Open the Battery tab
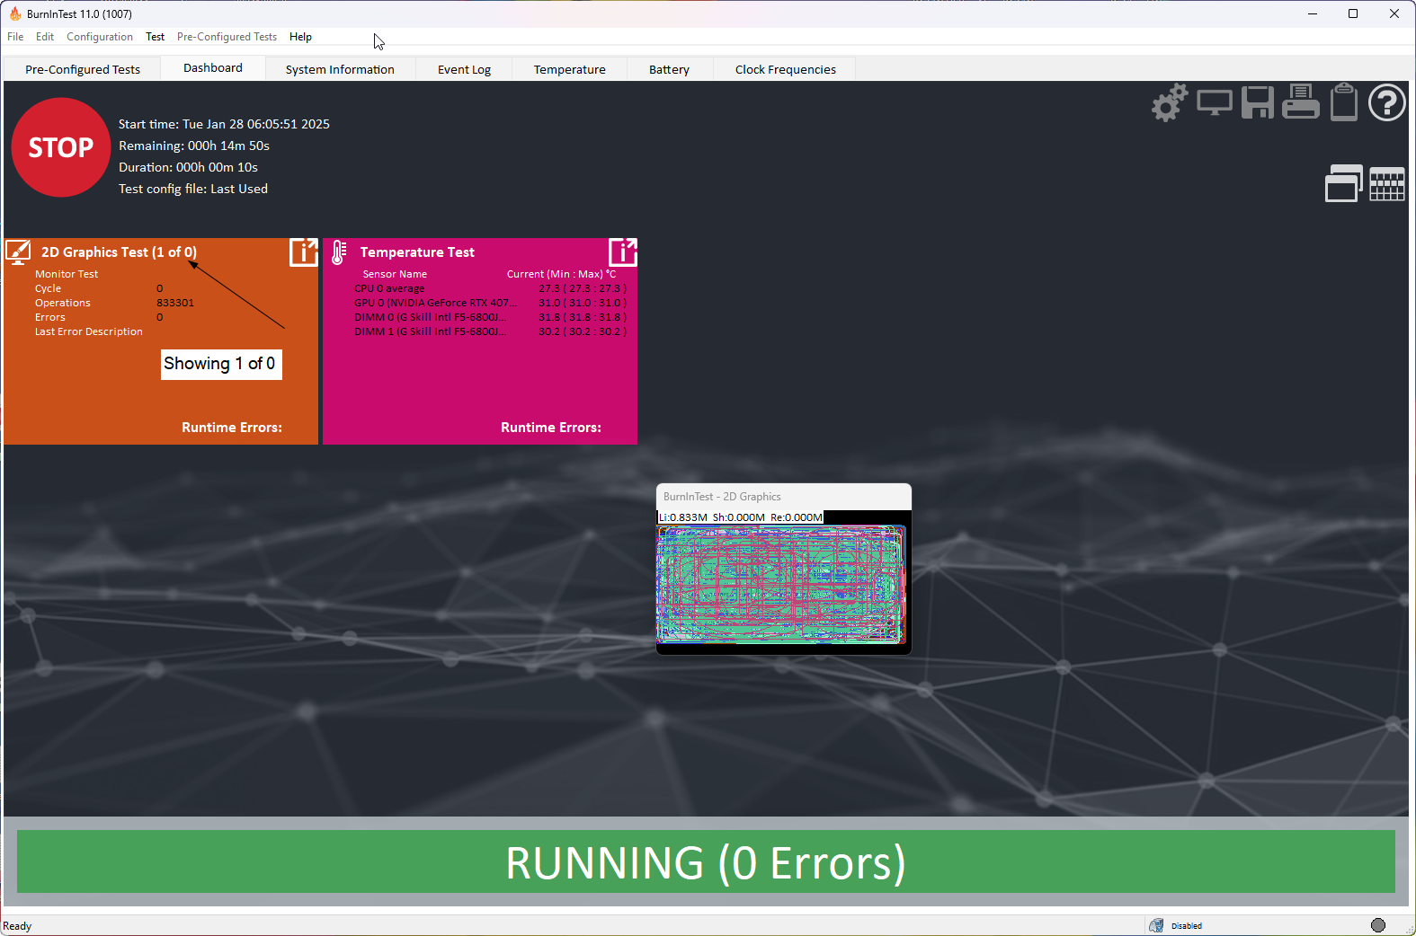 point(669,69)
